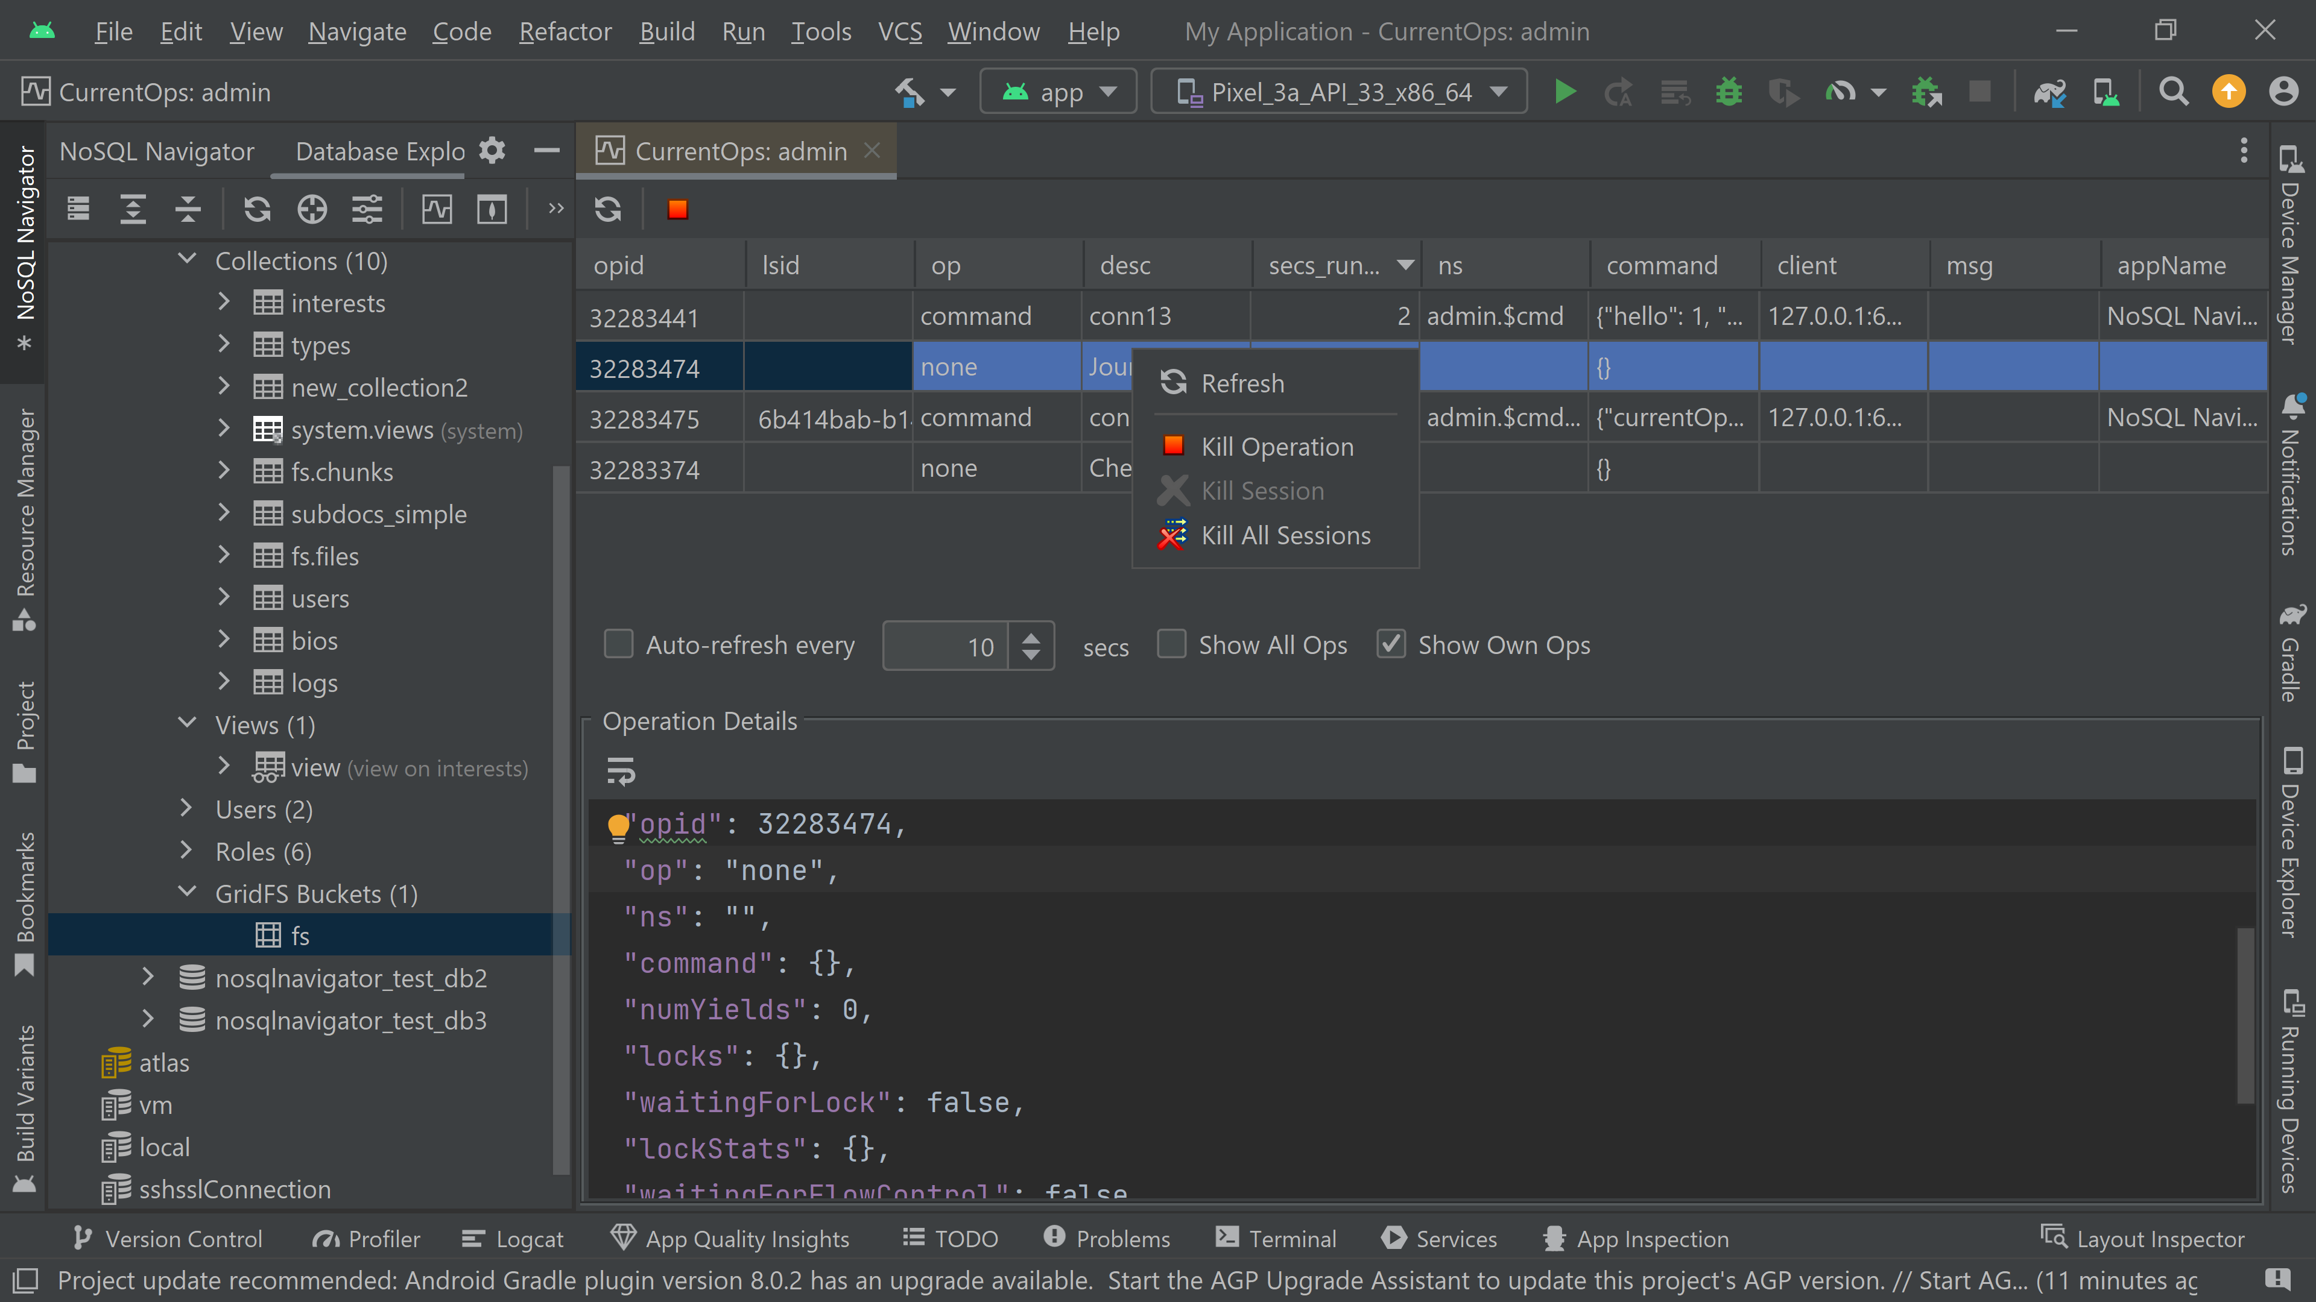Check the Show All Ops checkbox
2316x1302 pixels.
pos(1171,644)
